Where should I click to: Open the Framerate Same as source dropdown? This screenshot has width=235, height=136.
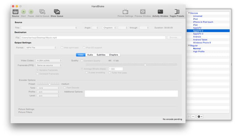49,65
